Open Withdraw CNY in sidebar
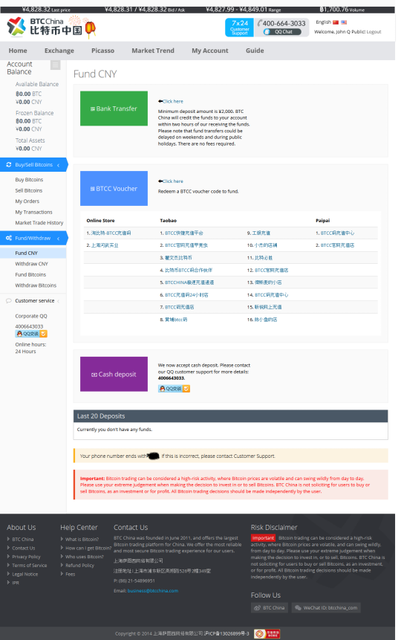The image size is (401, 640). (x=31, y=264)
